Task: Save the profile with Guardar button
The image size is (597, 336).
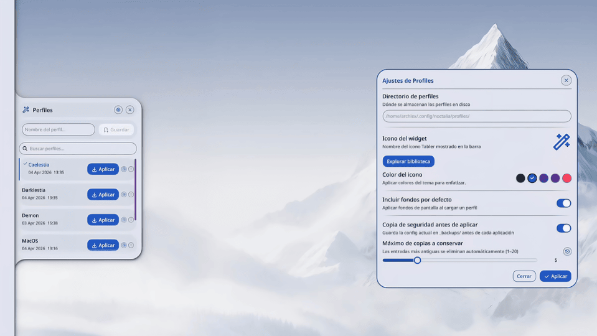Action: (x=116, y=129)
